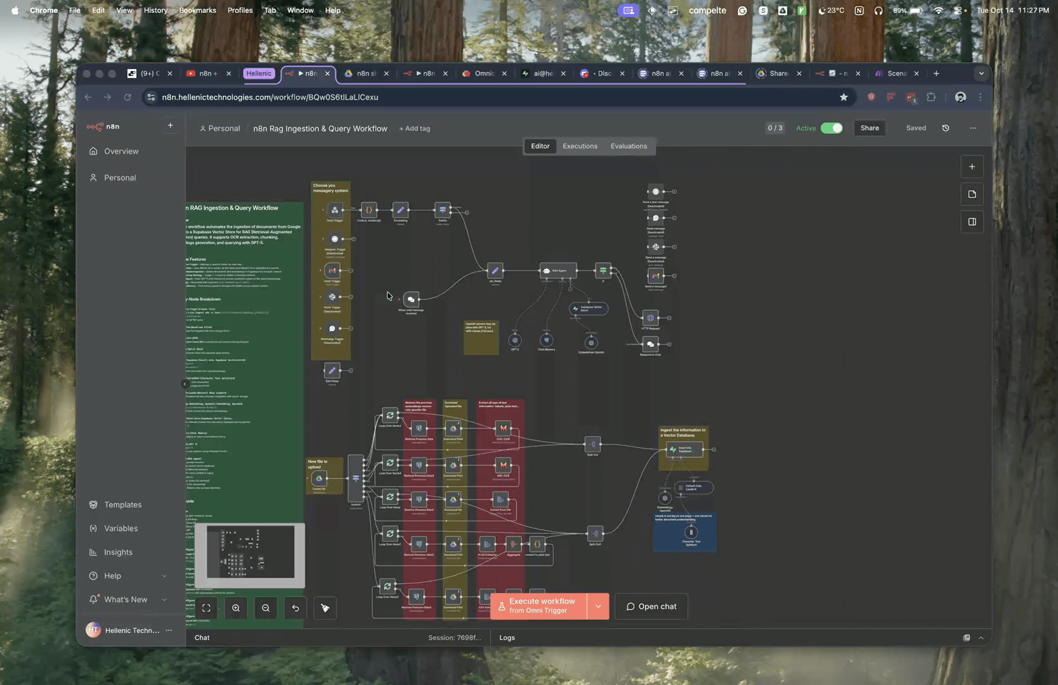Image resolution: width=1058 pixels, height=685 pixels.
Task: Add a sticky note to the canvas
Action: [972, 194]
